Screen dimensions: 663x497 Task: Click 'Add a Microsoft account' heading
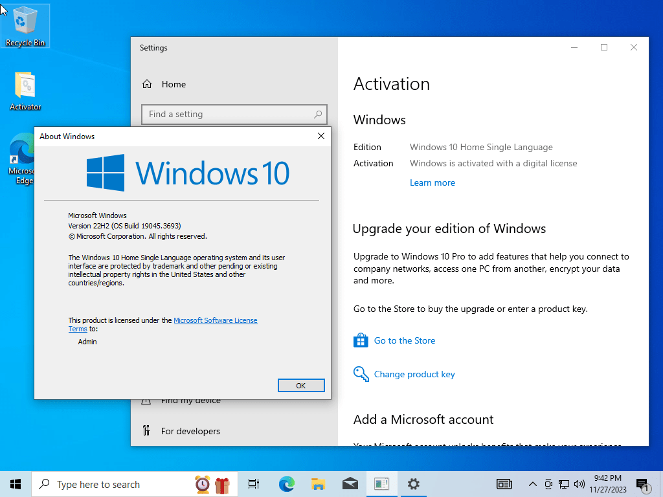click(423, 419)
